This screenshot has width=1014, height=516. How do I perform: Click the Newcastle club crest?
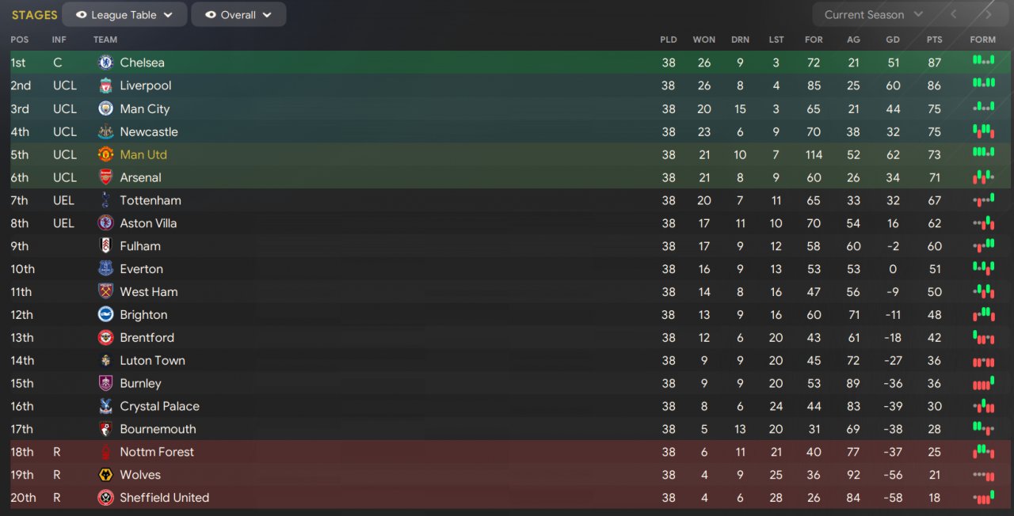(x=105, y=131)
